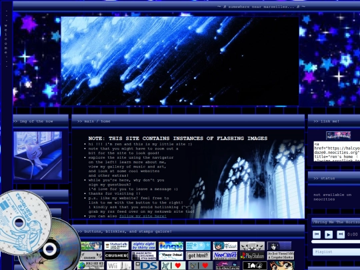The image size is (360, 270).
Task: Click the Wii badge
Action: [x=119, y=265]
